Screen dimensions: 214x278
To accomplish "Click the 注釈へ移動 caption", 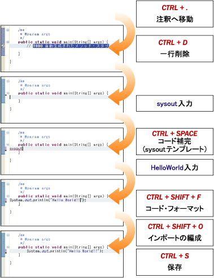I will (x=174, y=19).
